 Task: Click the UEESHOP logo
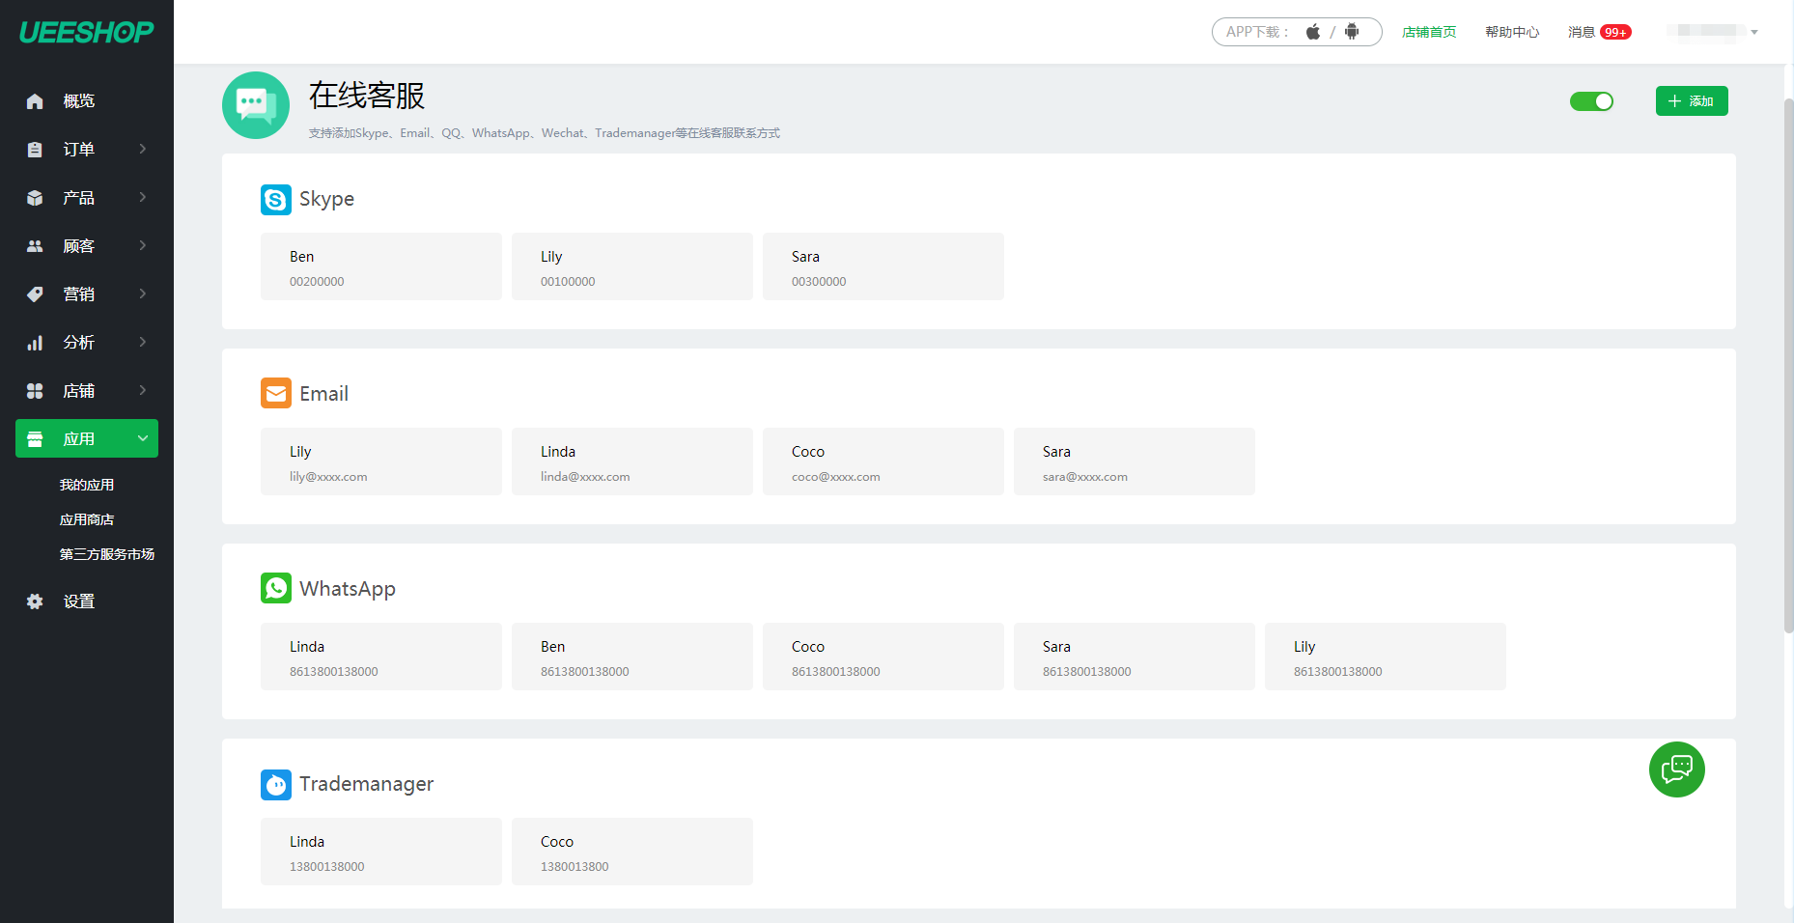(x=86, y=32)
